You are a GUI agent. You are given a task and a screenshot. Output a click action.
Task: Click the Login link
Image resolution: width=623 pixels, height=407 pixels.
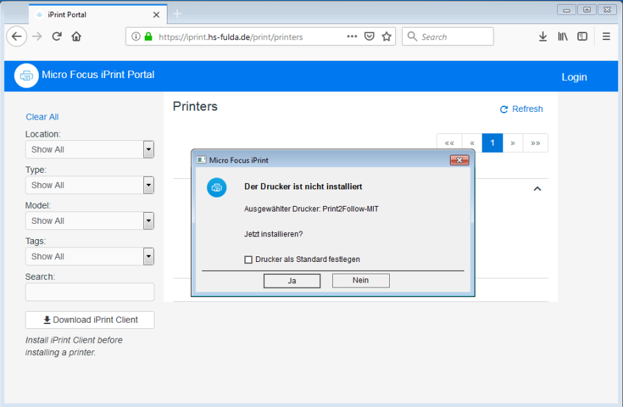click(x=574, y=77)
